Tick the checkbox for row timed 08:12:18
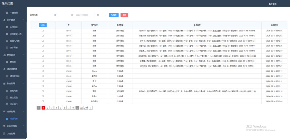The image size is (290, 139). pyautogui.click(x=43, y=51)
